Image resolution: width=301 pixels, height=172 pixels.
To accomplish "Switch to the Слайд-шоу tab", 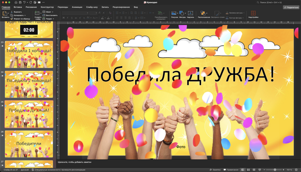I will (92, 7).
